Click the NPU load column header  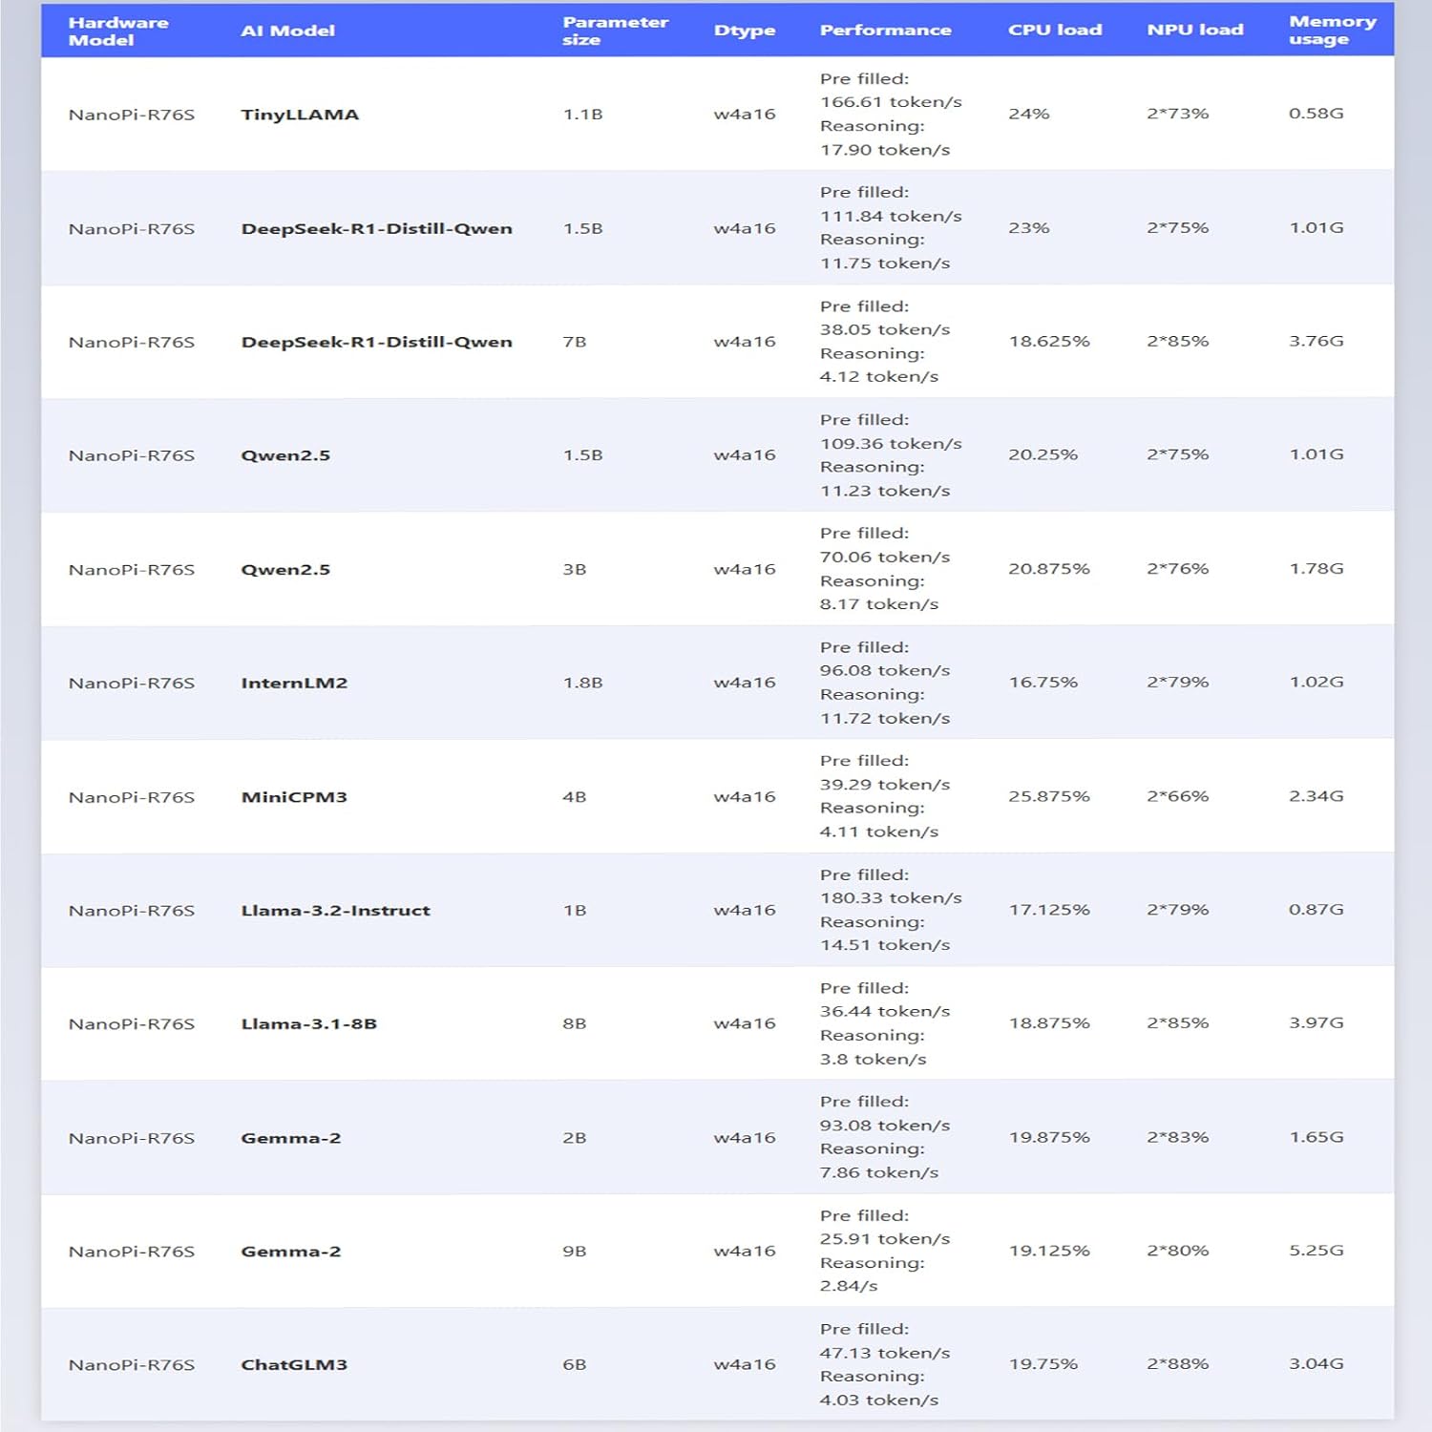(1194, 31)
